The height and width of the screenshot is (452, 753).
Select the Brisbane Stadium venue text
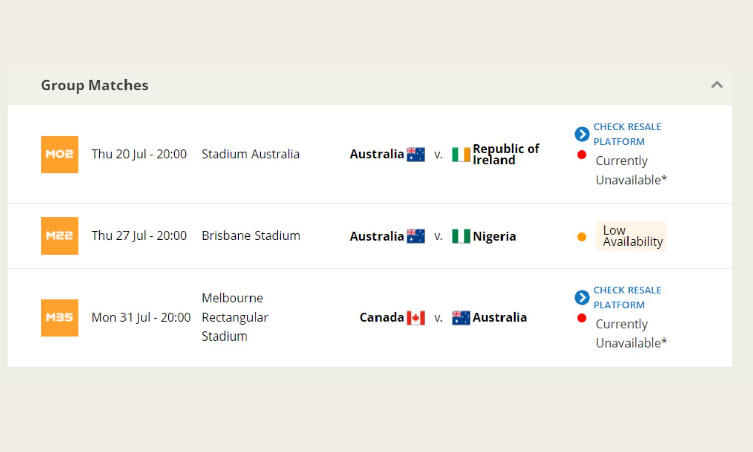[250, 236]
